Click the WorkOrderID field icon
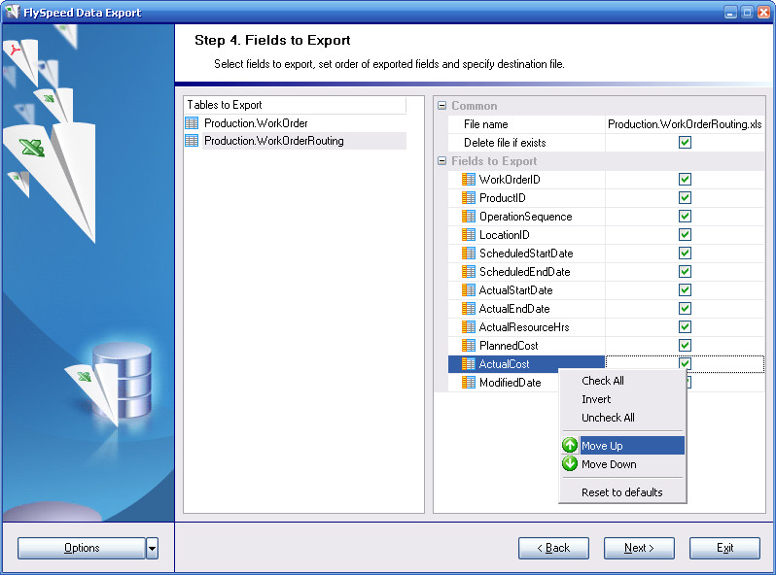Image resolution: width=776 pixels, height=575 pixels. tap(468, 180)
